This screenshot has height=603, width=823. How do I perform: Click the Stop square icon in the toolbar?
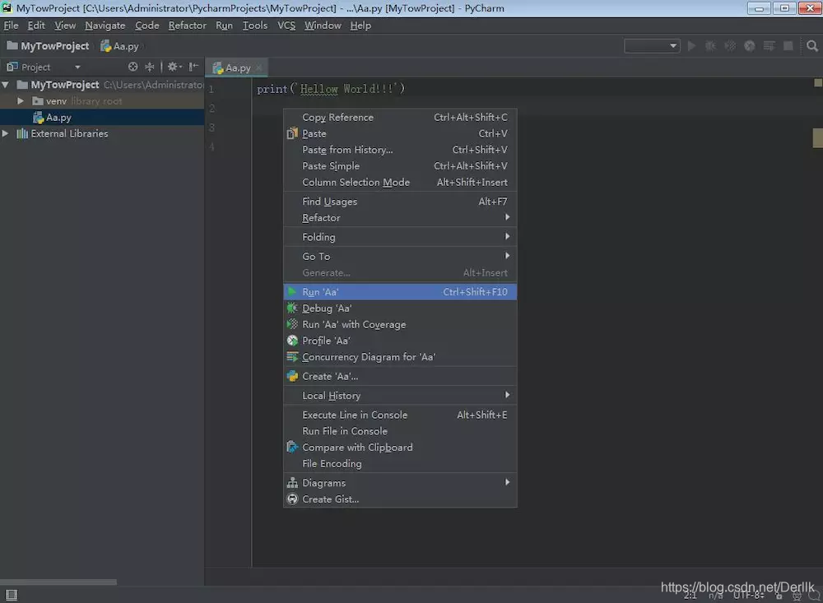[x=788, y=46]
